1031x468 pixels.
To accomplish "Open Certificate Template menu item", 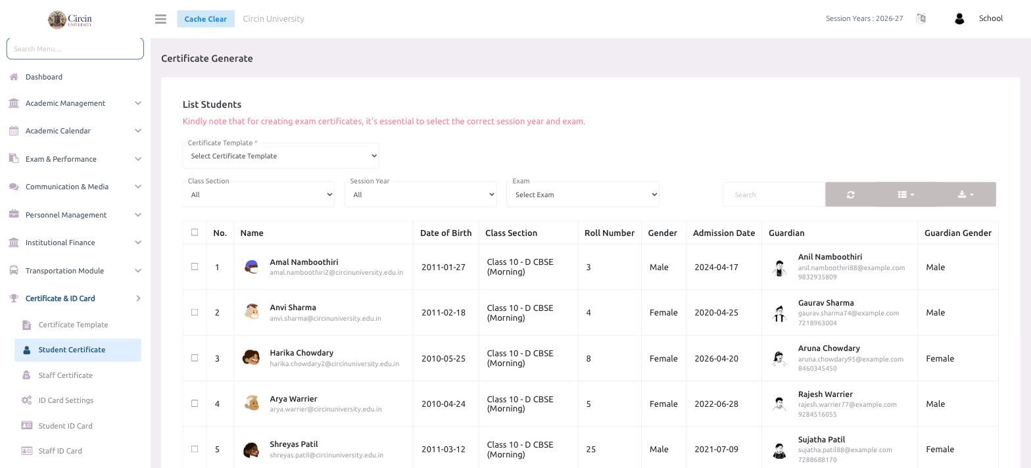I will (73, 325).
